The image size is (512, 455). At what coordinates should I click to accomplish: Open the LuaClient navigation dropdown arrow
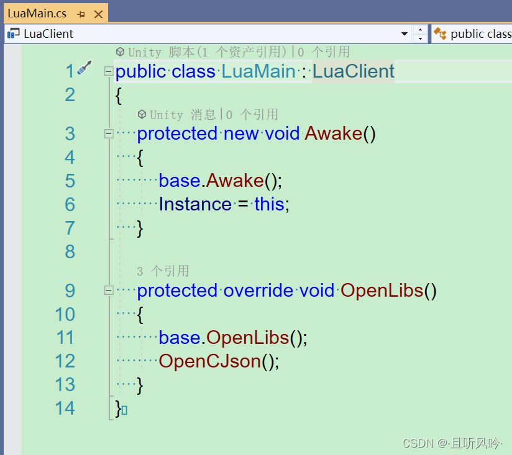tap(405, 34)
